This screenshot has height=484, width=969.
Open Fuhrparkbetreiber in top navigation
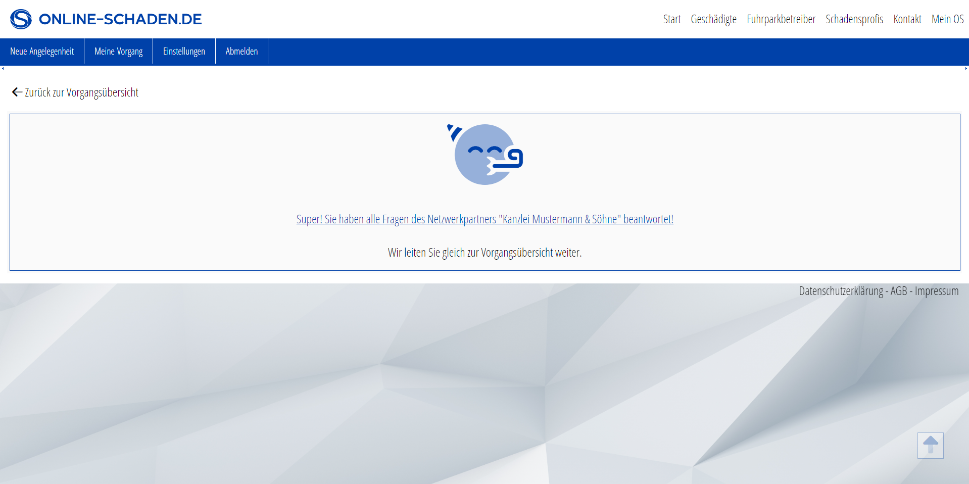[781, 19]
